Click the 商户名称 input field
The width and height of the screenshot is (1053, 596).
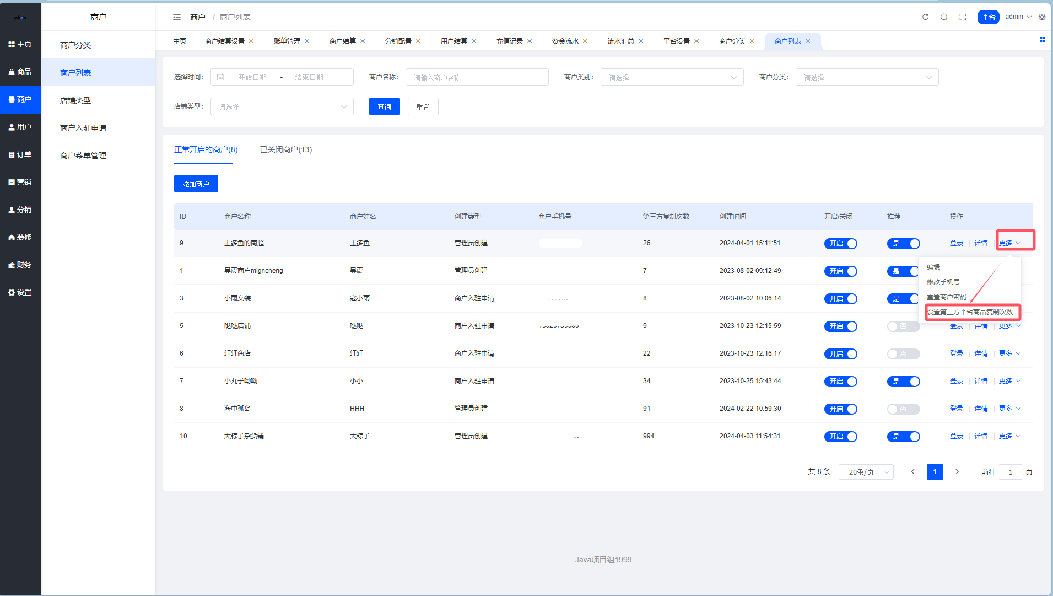pos(477,78)
